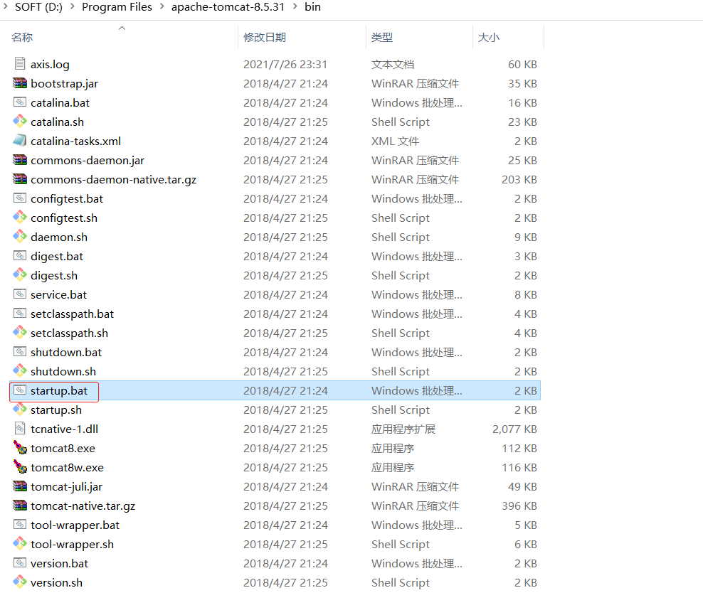
Task: Click the file name service.bat
Action: click(59, 295)
